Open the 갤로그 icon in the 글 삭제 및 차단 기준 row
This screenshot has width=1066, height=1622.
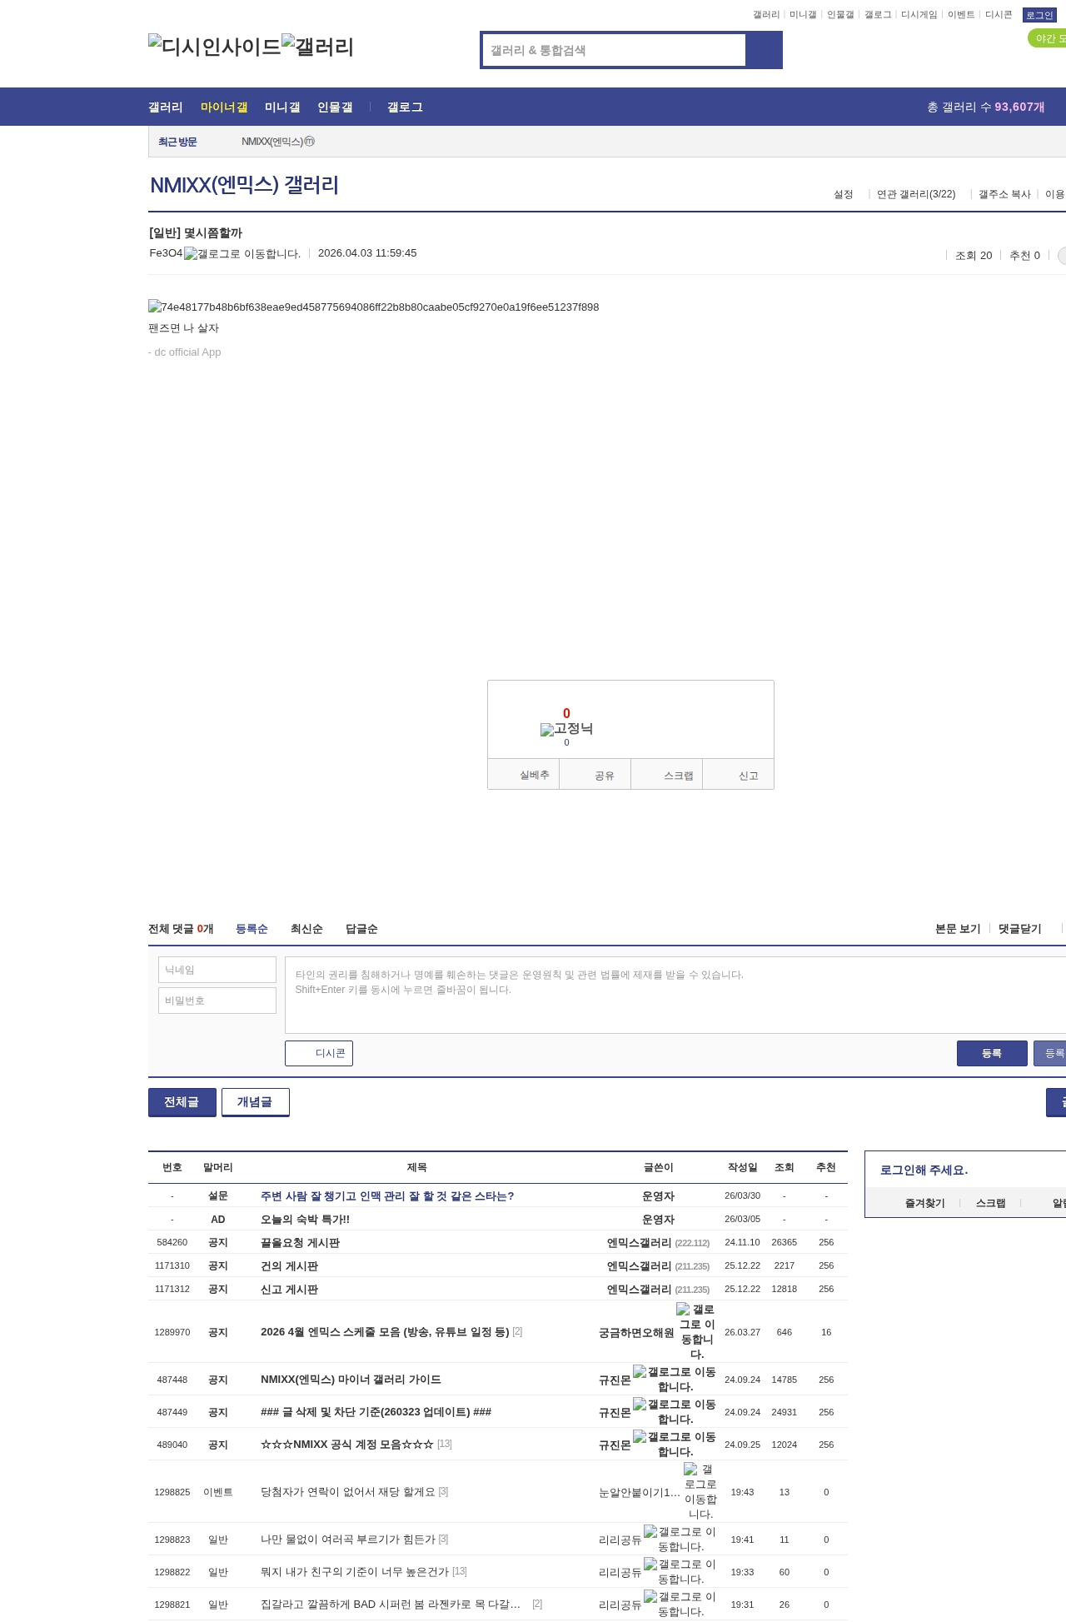[x=675, y=1411]
